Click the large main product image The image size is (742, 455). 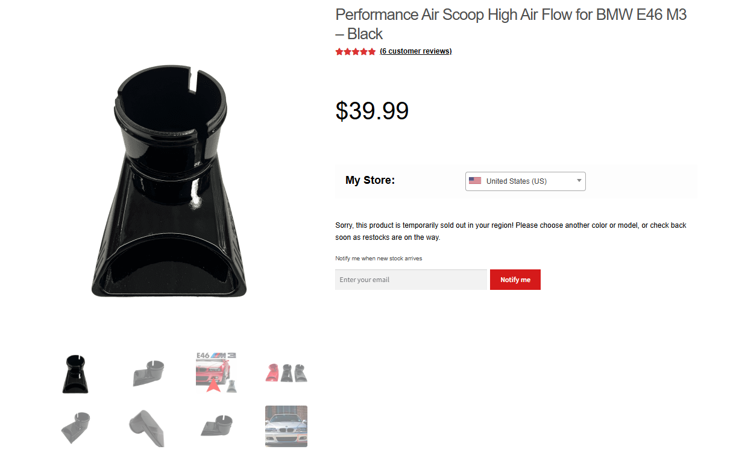point(169,182)
